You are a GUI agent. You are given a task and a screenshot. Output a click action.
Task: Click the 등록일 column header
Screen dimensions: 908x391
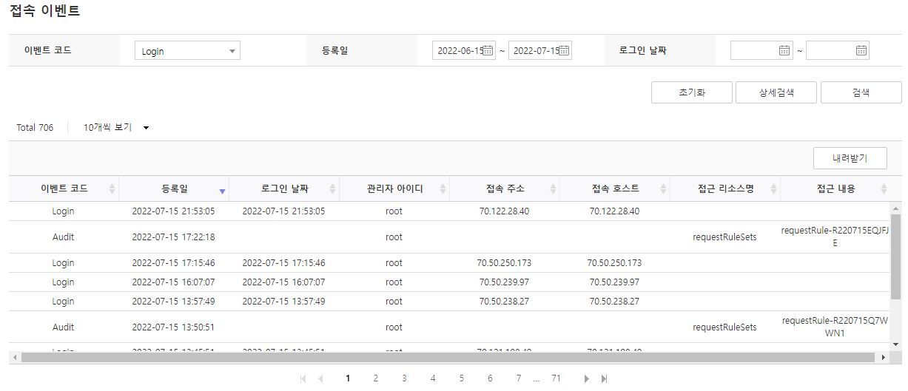pos(174,188)
